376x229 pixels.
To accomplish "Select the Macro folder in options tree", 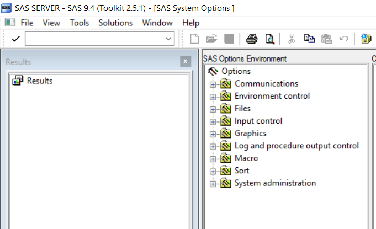I will pyautogui.click(x=246, y=158).
